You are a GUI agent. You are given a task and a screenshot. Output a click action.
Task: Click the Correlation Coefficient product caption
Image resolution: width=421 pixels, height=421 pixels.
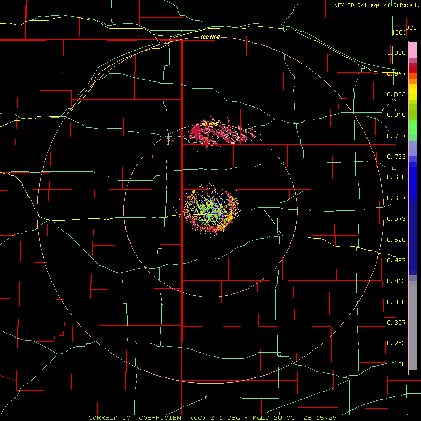point(212,418)
